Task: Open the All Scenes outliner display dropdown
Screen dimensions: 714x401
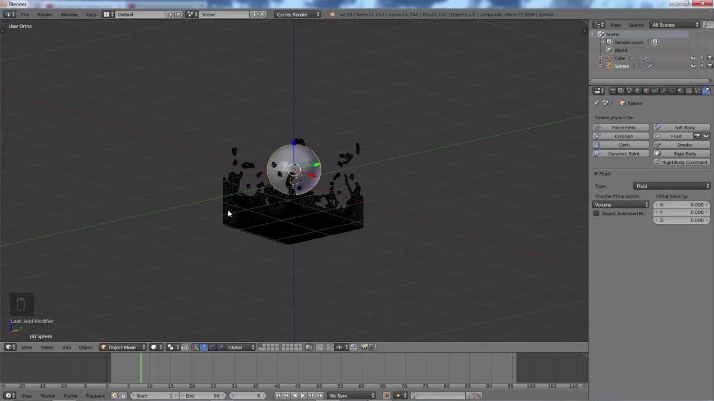Action: [675, 25]
